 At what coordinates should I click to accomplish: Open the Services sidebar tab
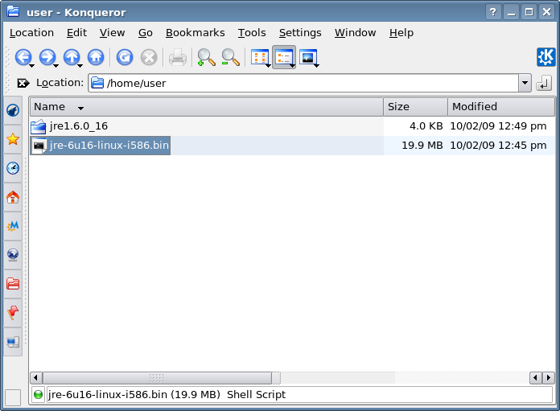click(x=13, y=313)
